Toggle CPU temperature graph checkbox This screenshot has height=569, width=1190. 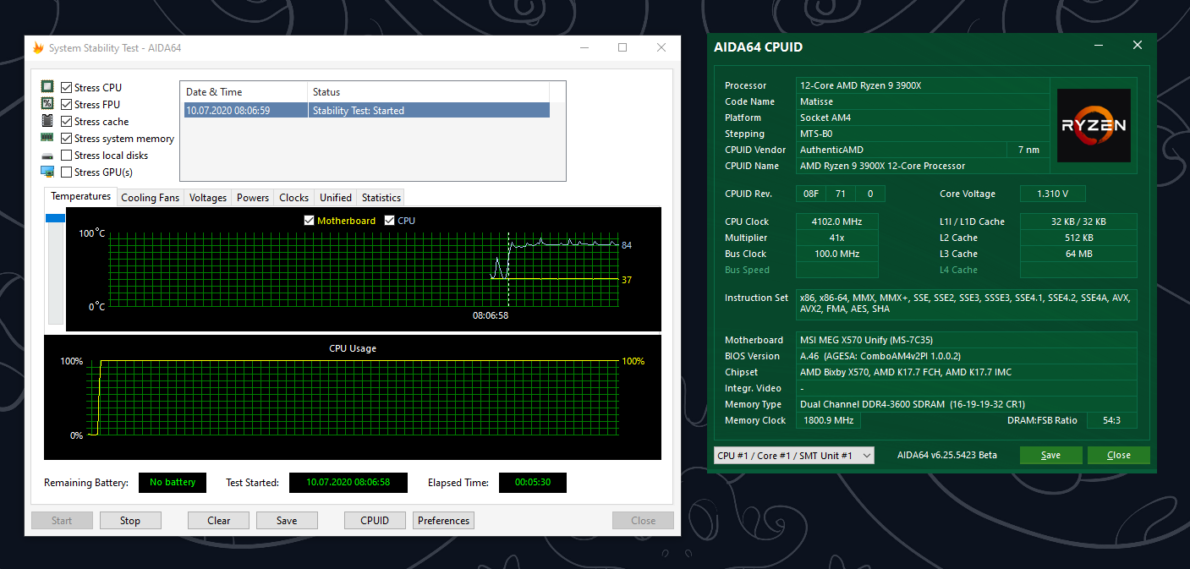[x=389, y=221]
